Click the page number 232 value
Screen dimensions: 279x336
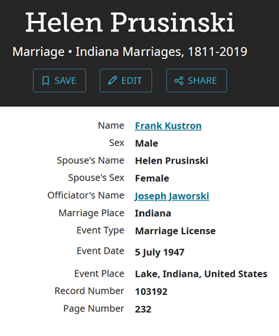pos(143,309)
